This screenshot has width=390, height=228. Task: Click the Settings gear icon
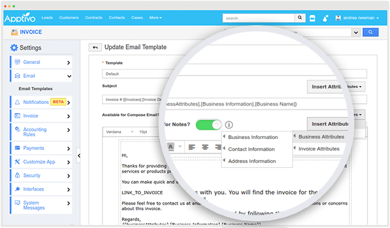pos(14,47)
